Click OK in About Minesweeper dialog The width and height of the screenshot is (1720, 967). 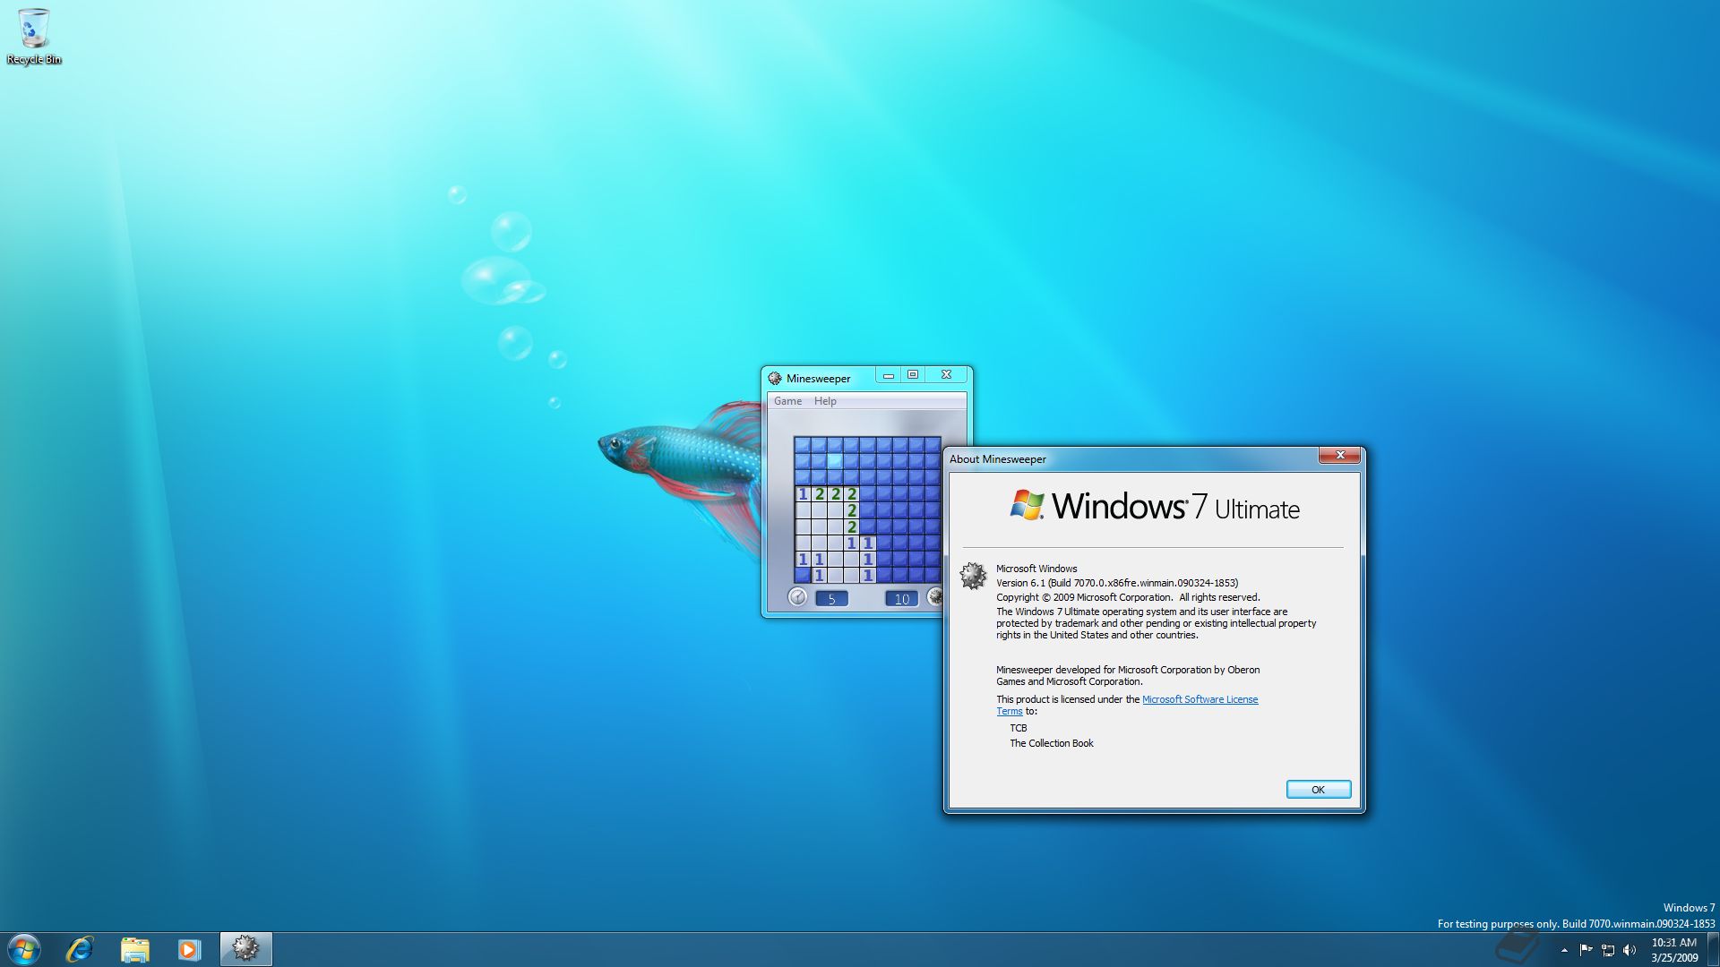coord(1318,790)
